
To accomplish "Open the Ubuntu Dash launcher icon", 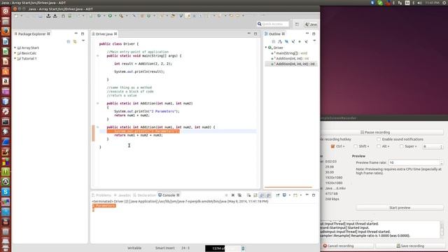I will (6, 11).
